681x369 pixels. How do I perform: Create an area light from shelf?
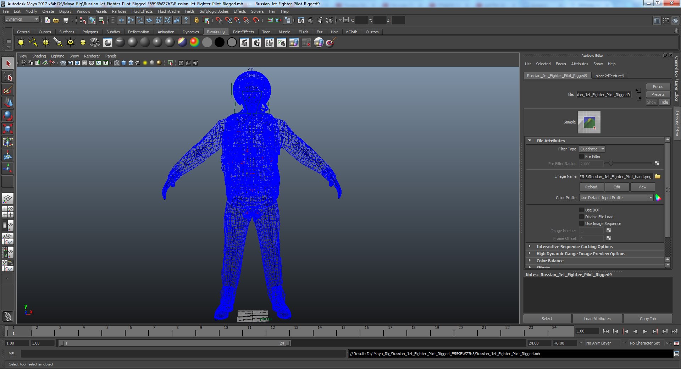click(x=71, y=43)
